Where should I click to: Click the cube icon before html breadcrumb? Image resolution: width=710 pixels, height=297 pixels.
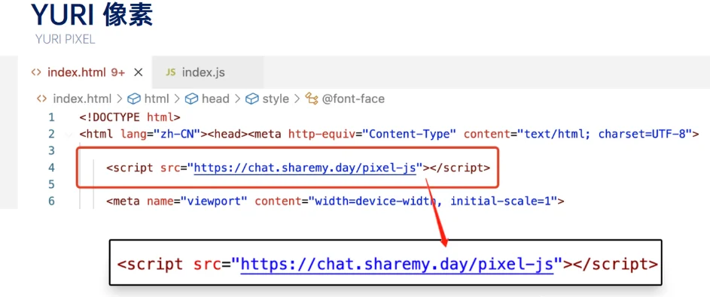(x=134, y=98)
